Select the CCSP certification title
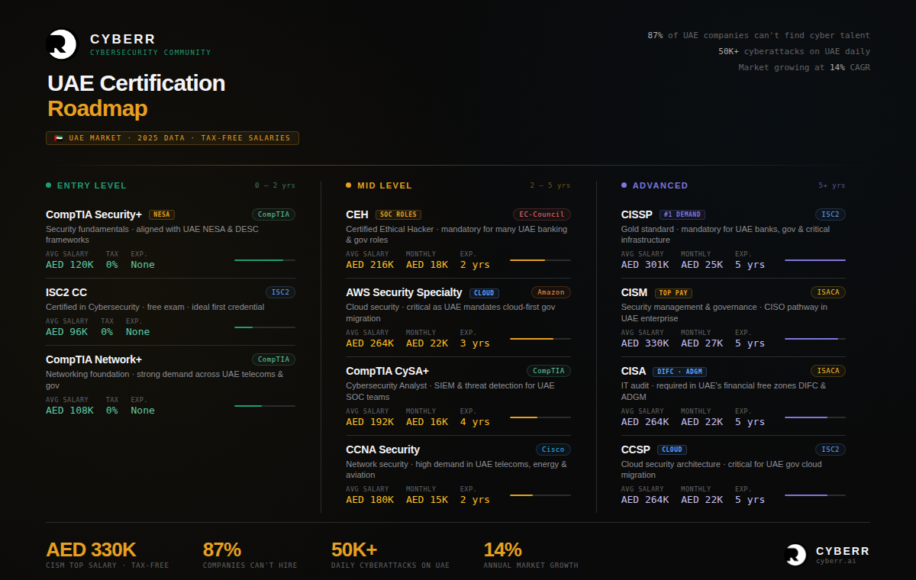916x580 pixels. [637, 449]
